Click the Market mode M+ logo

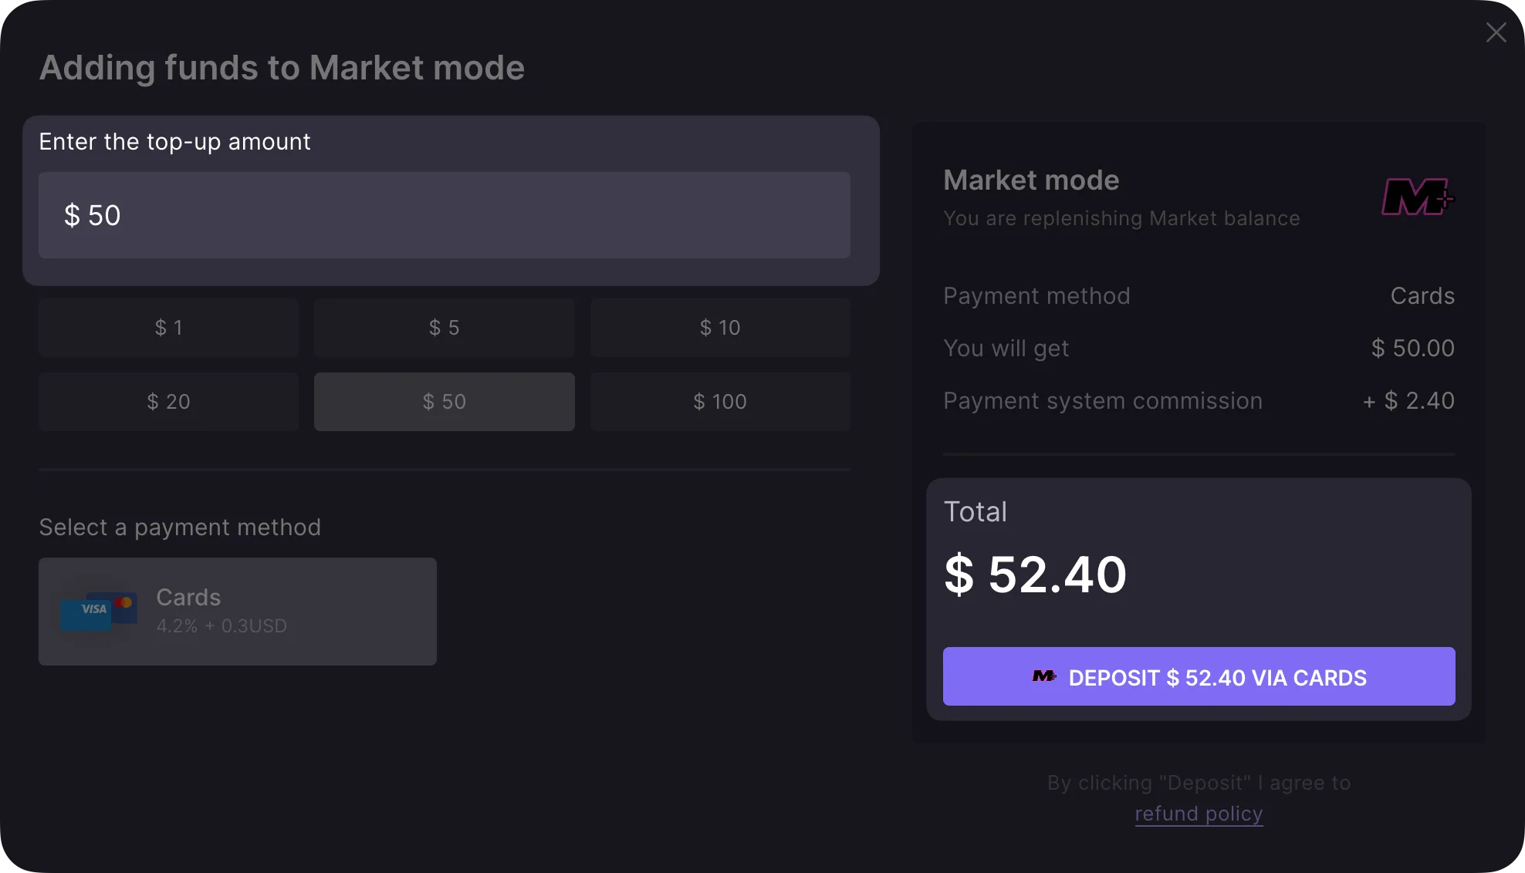pos(1417,197)
